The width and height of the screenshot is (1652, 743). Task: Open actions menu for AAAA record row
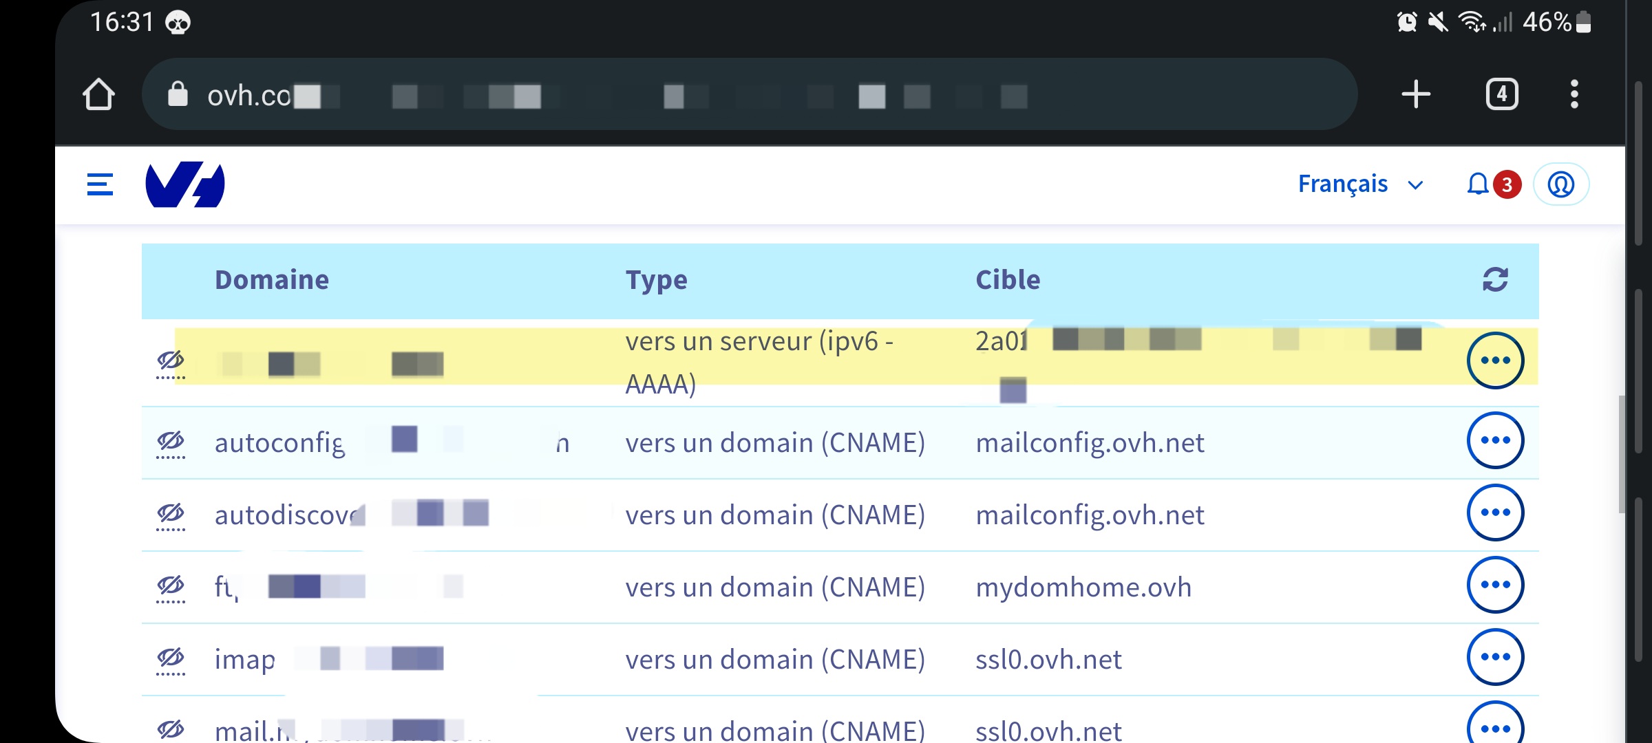pyautogui.click(x=1495, y=360)
